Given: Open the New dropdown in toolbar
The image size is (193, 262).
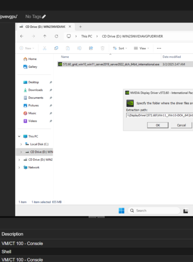Looking at the screenshot, I should tap(27, 48).
